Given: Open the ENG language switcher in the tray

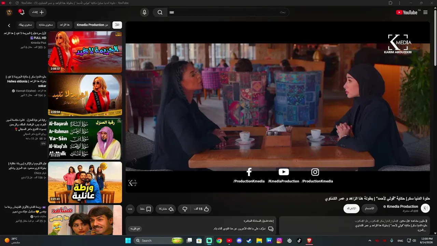Looking at the screenshot, I should coord(400,241).
